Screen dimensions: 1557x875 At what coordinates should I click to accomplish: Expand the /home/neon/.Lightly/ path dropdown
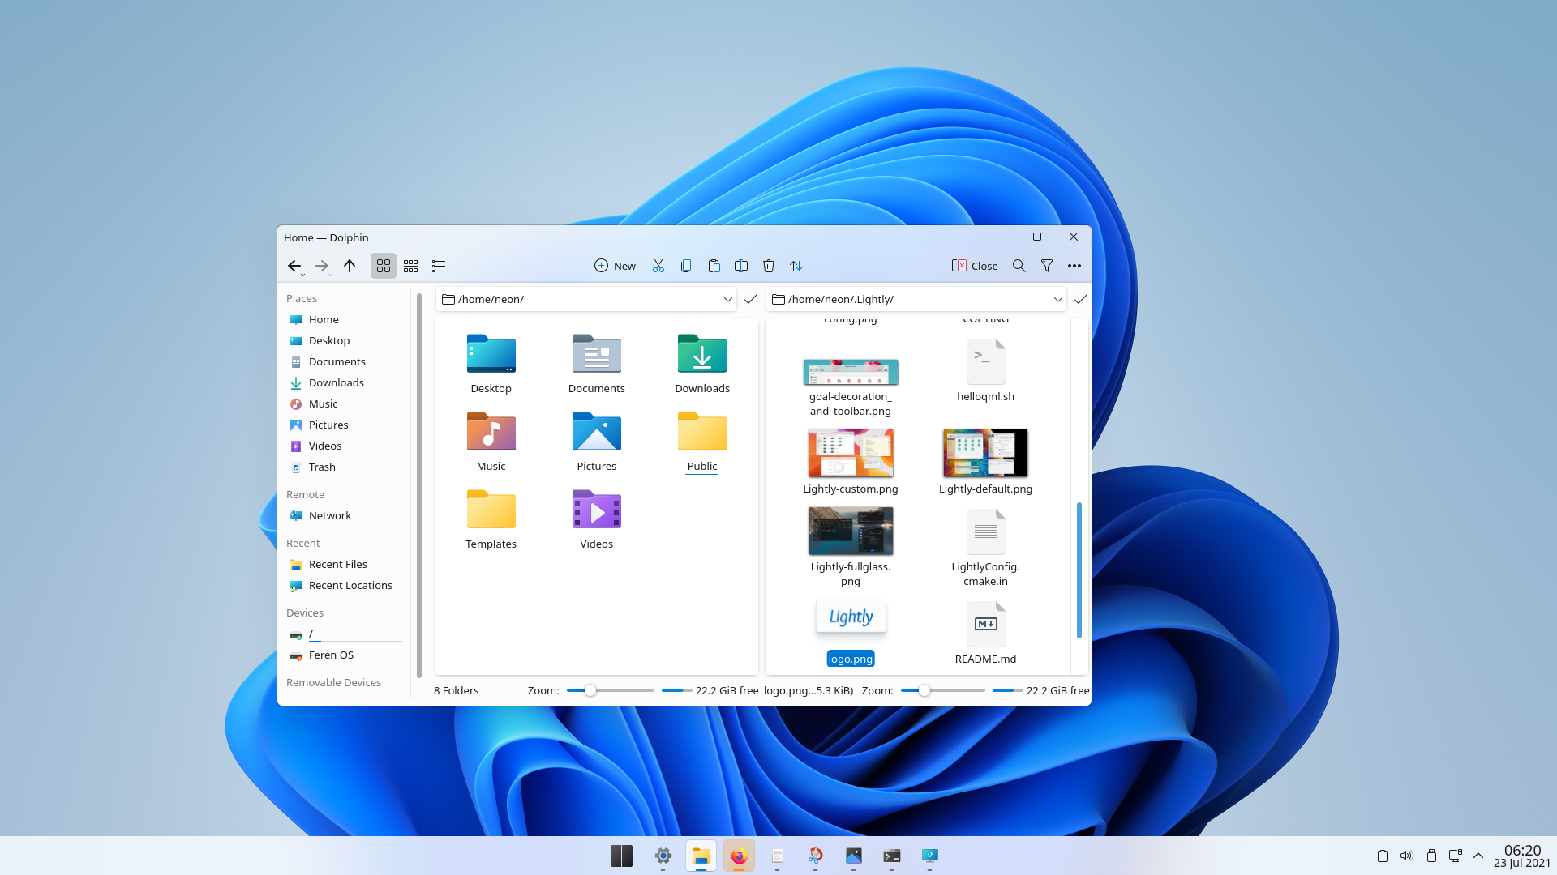[x=1057, y=299]
